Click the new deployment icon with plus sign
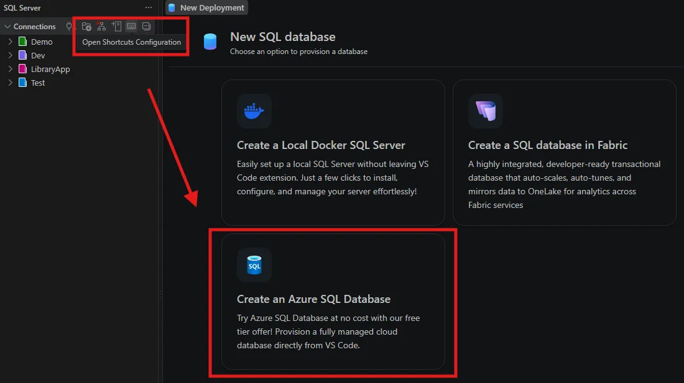Viewport: 684px width, 383px height. (x=116, y=27)
